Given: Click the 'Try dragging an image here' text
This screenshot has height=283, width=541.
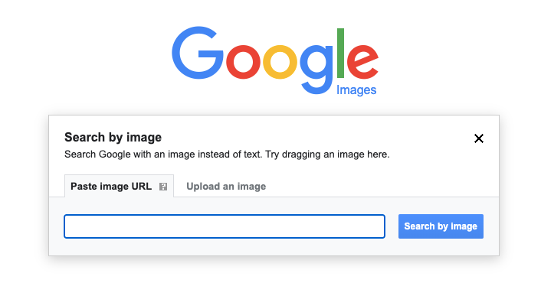Looking at the screenshot, I should tap(327, 155).
